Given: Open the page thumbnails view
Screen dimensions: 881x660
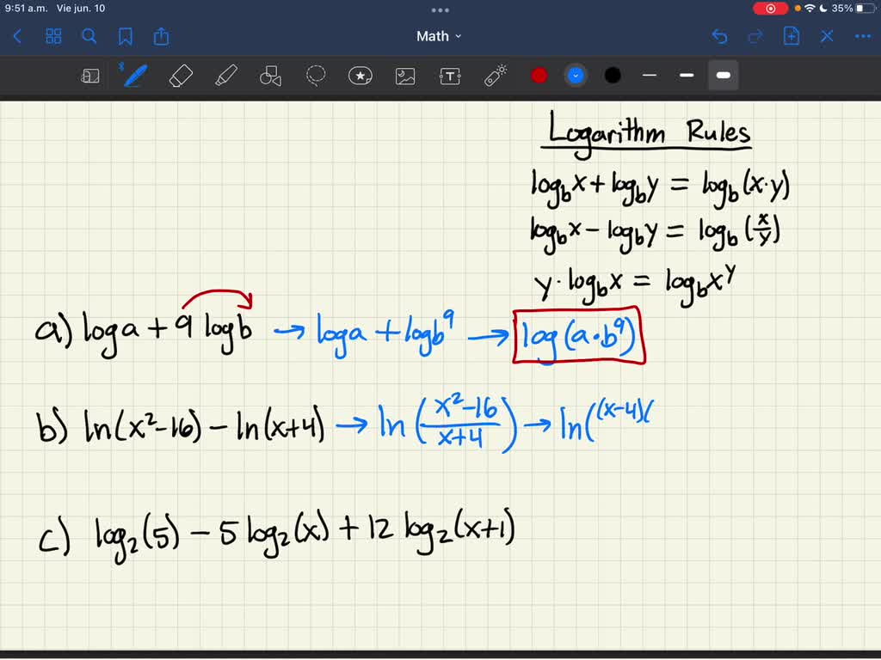Looking at the screenshot, I should tap(53, 36).
